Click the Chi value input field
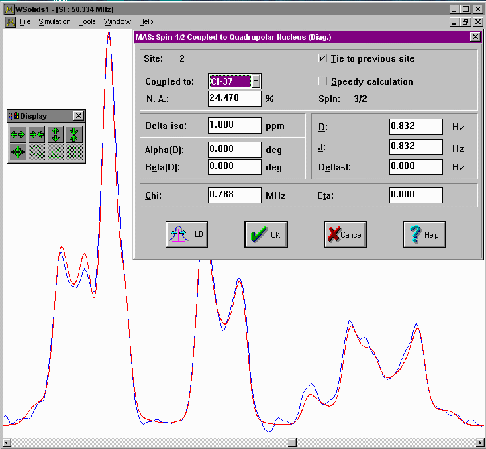Viewport: 486px width, 449px height. coord(235,195)
